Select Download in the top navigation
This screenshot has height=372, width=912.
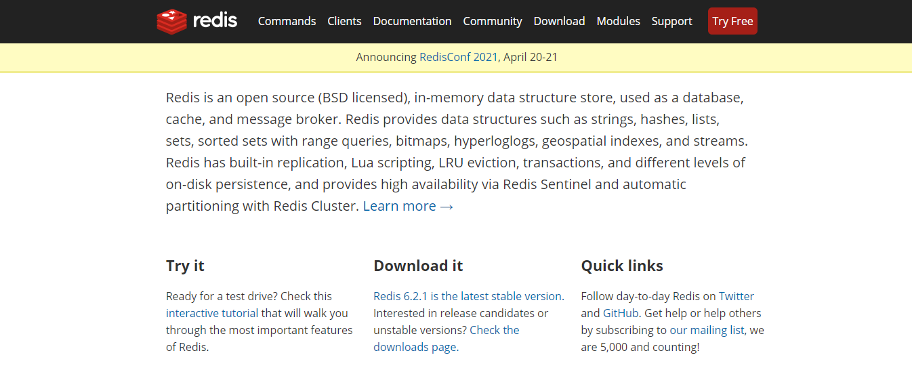(x=560, y=21)
